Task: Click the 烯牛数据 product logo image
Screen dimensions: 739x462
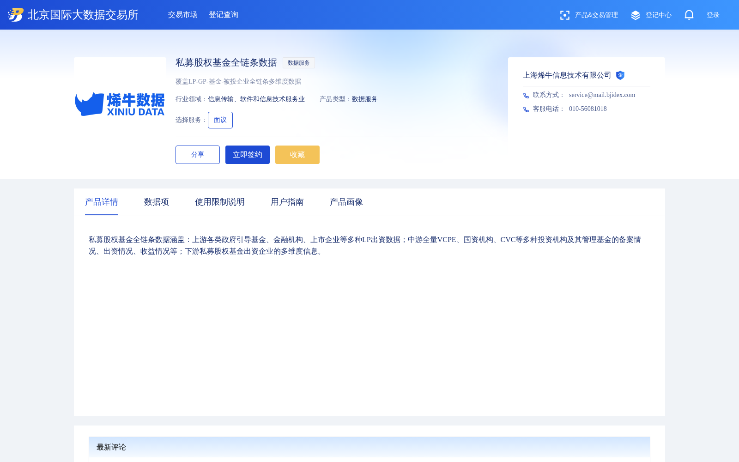Action: (x=120, y=103)
